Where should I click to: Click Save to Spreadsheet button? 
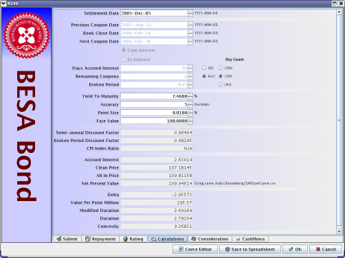[x=250, y=249]
